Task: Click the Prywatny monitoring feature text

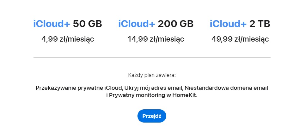Action: point(138,95)
